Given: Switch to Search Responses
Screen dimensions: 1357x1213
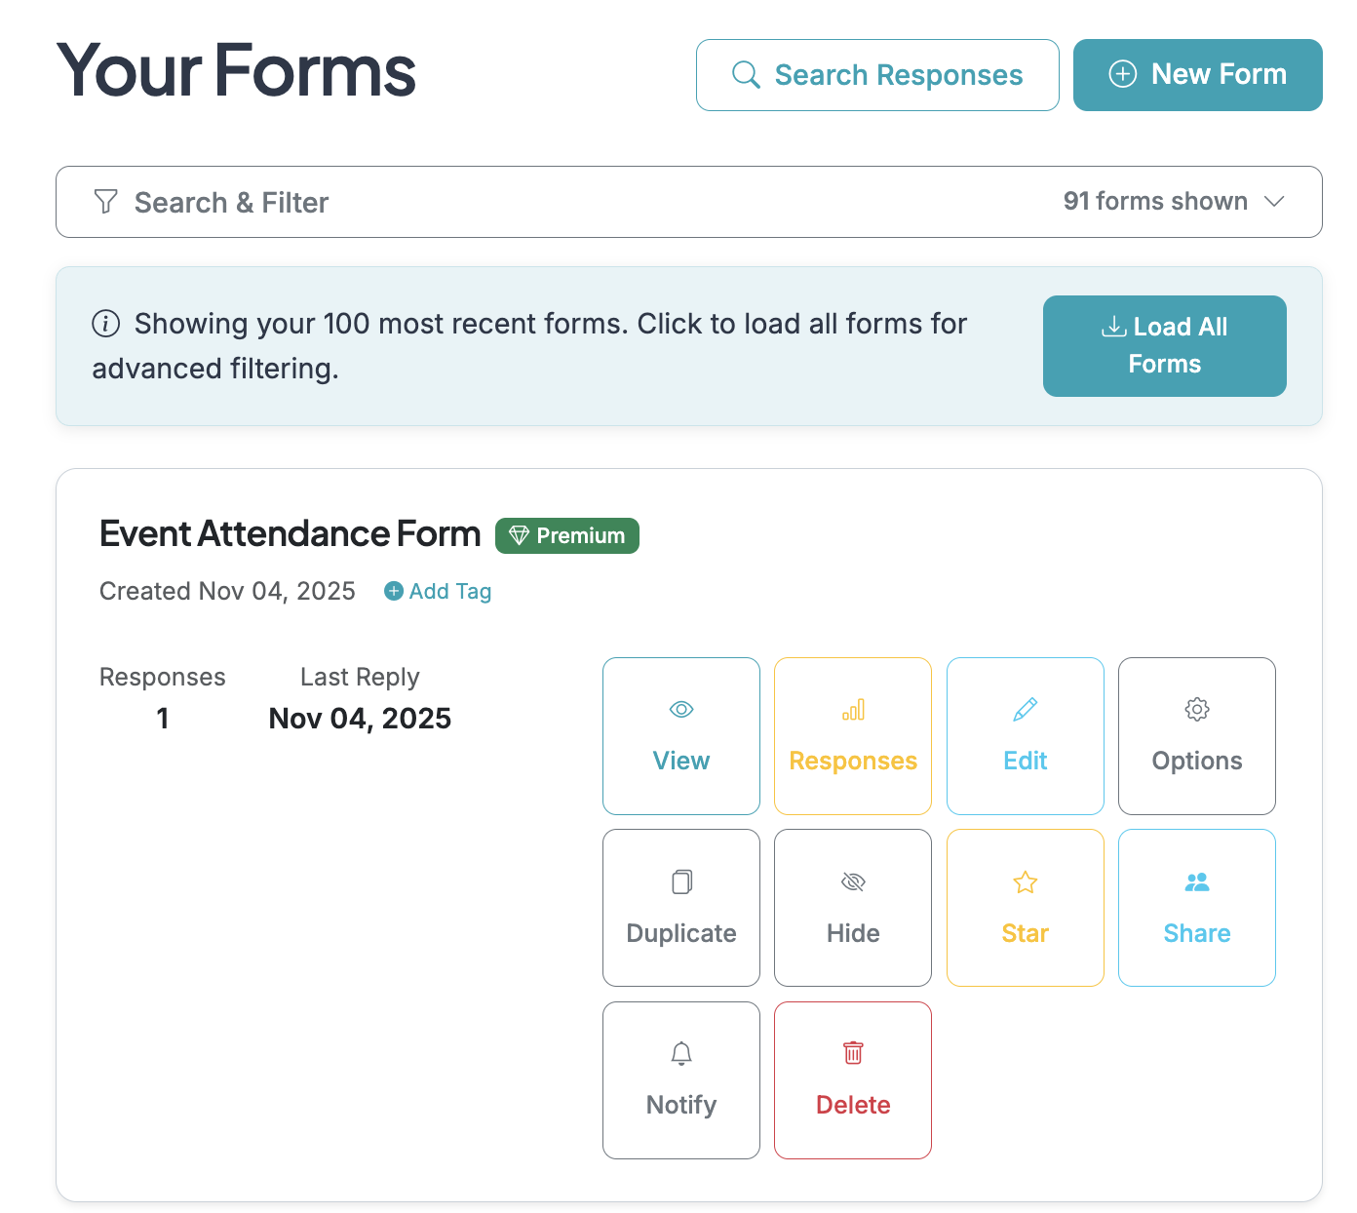Looking at the screenshot, I should click(x=875, y=75).
